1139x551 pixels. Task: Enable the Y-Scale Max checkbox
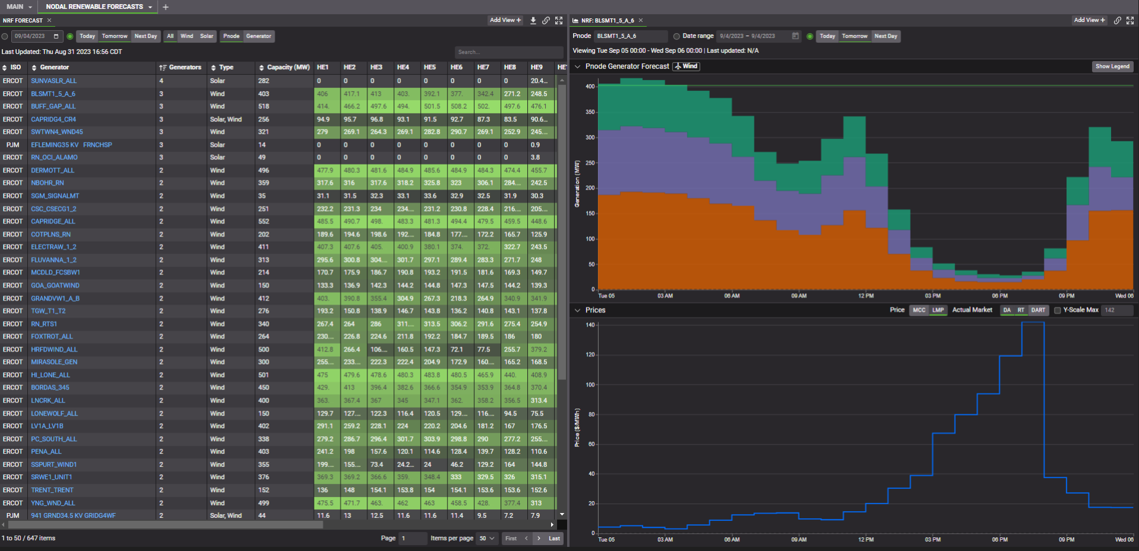click(1057, 310)
